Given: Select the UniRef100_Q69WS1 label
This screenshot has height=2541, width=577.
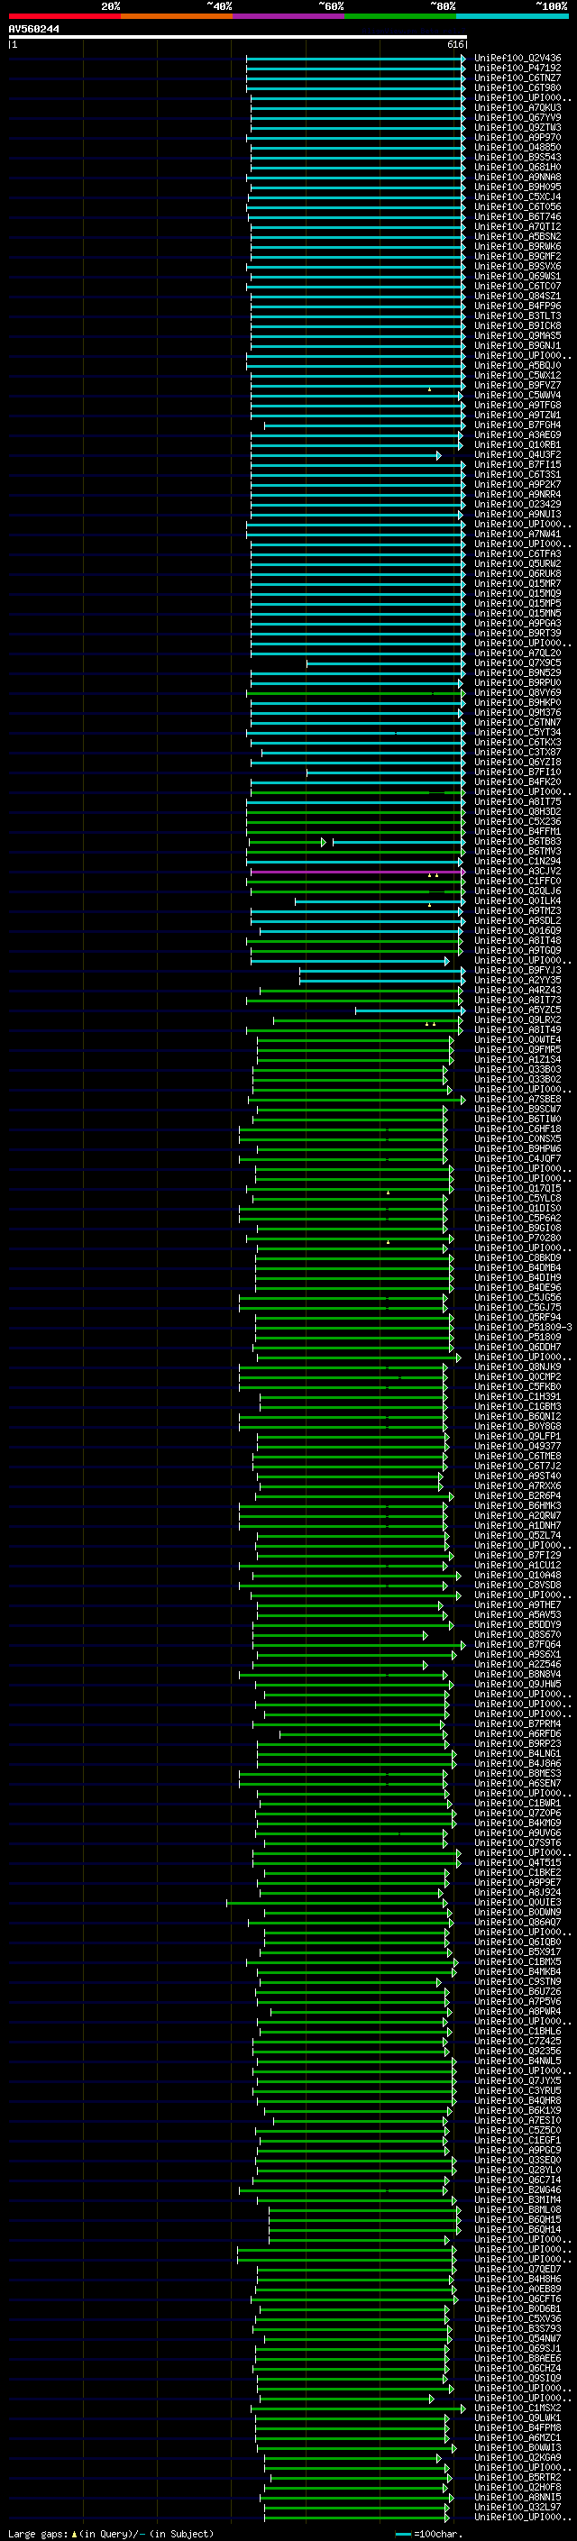Looking at the screenshot, I should [x=517, y=276].
